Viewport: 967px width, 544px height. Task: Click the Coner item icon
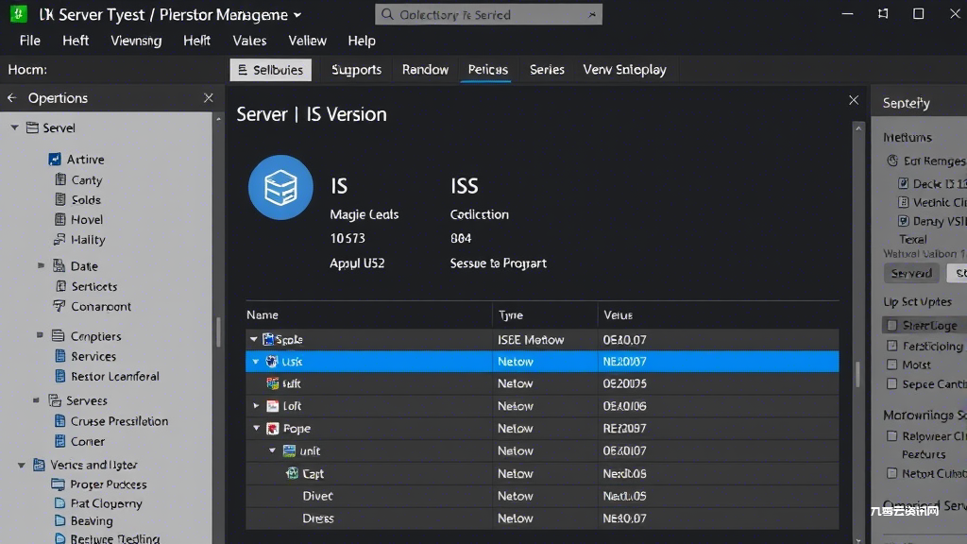[x=60, y=441]
